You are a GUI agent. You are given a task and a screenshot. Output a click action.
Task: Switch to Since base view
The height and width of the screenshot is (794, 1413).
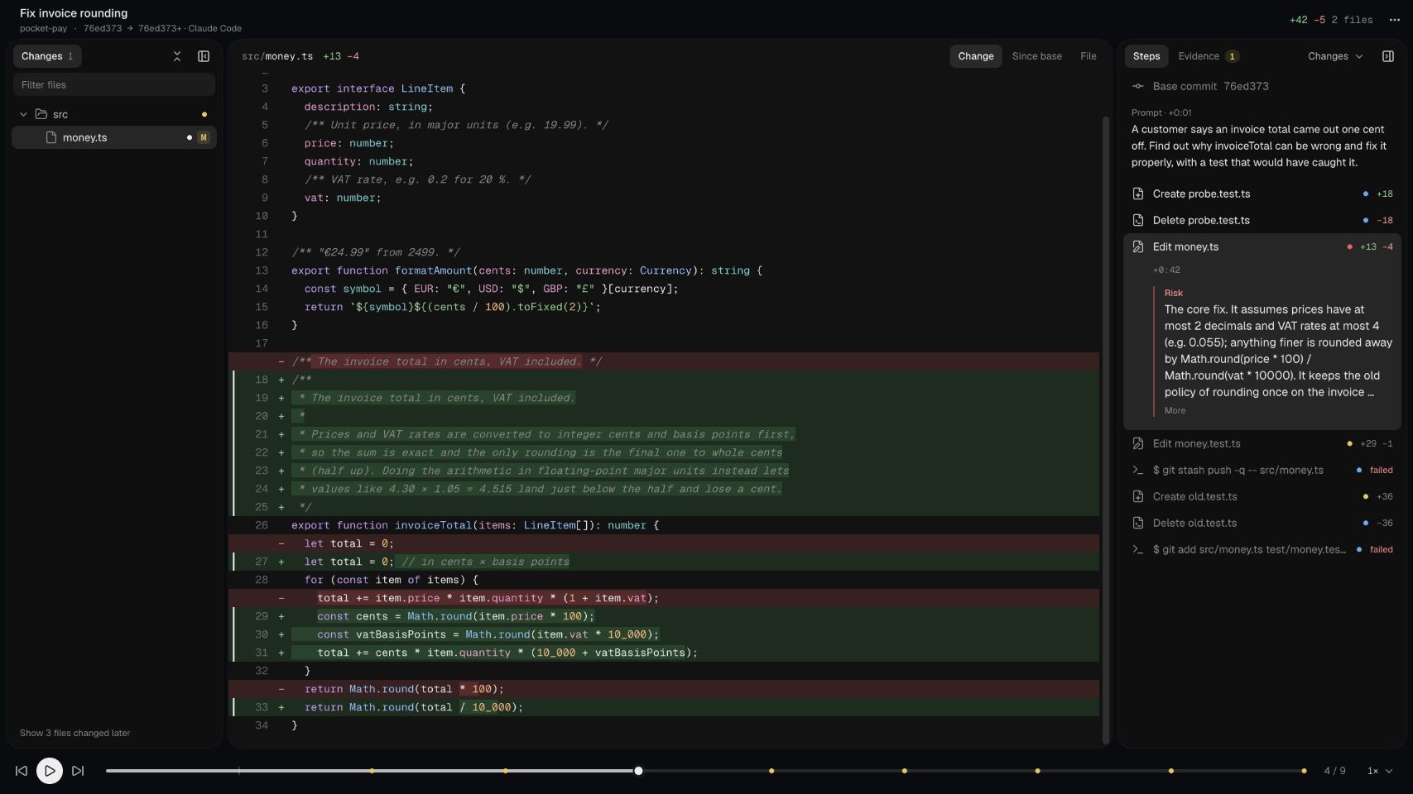1036,56
